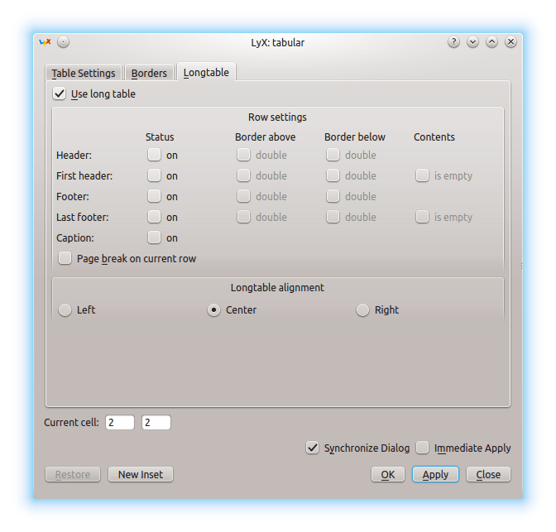Click the Restore button
The width and height of the screenshot is (556, 532).
tap(73, 475)
